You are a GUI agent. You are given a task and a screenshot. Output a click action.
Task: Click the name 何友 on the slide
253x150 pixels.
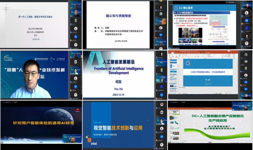coord(118,82)
